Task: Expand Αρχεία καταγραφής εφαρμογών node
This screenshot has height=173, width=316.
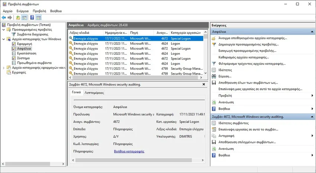Action: pos(3,68)
